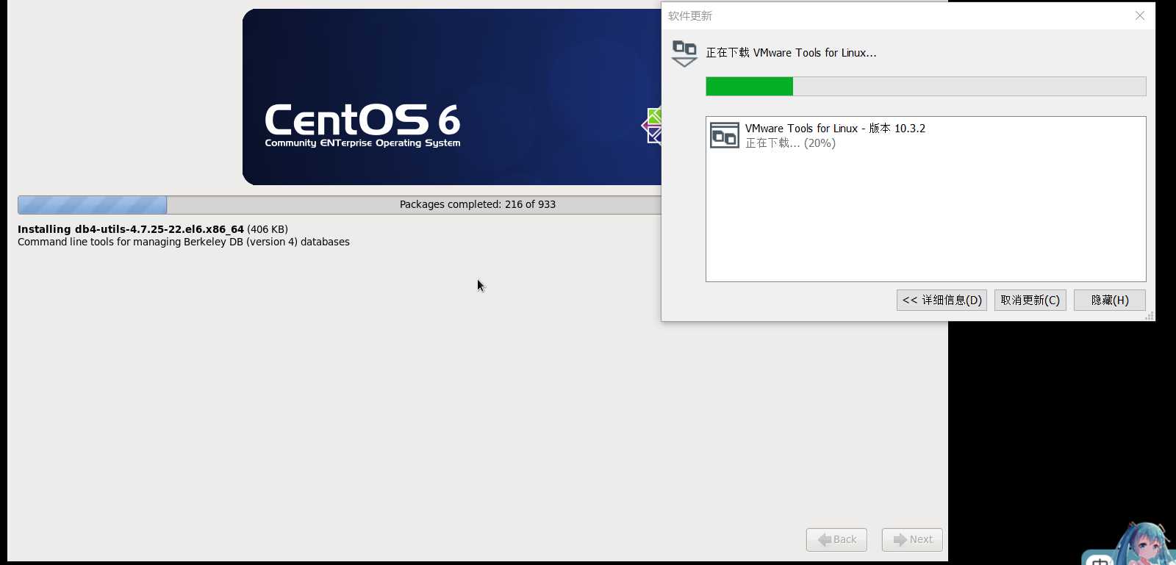Click 'Installing db4-utils-4.7.25-22.el6.x86_64' text

coord(131,229)
